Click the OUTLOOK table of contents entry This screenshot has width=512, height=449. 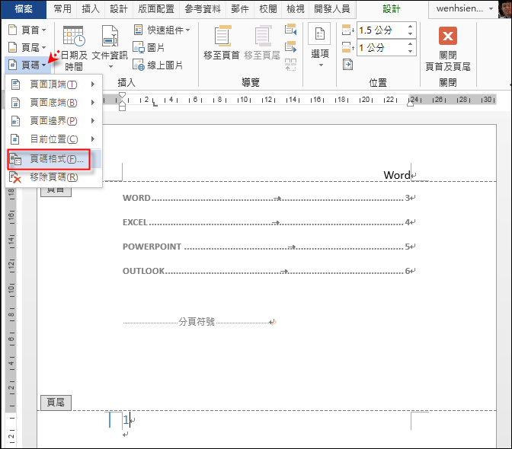coord(268,271)
